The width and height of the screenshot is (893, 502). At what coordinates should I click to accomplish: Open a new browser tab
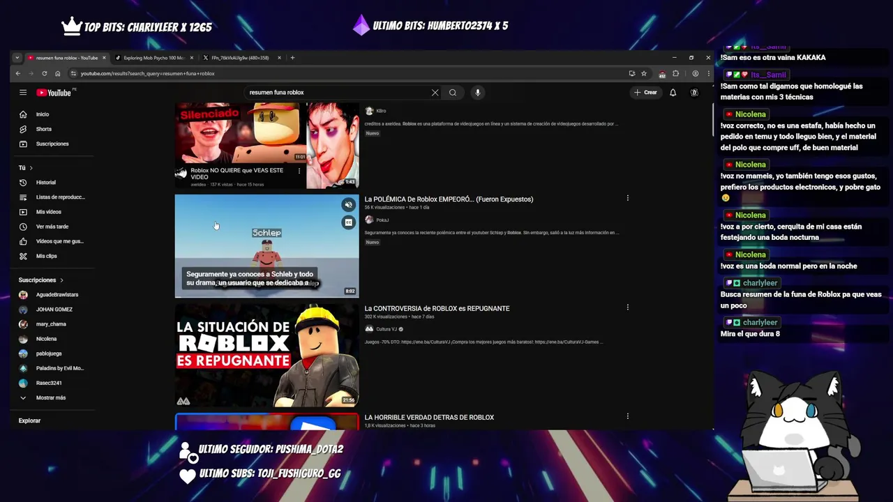[292, 58]
